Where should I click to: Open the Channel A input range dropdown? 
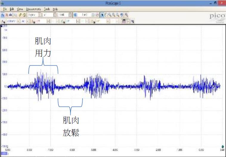[18, 22]
